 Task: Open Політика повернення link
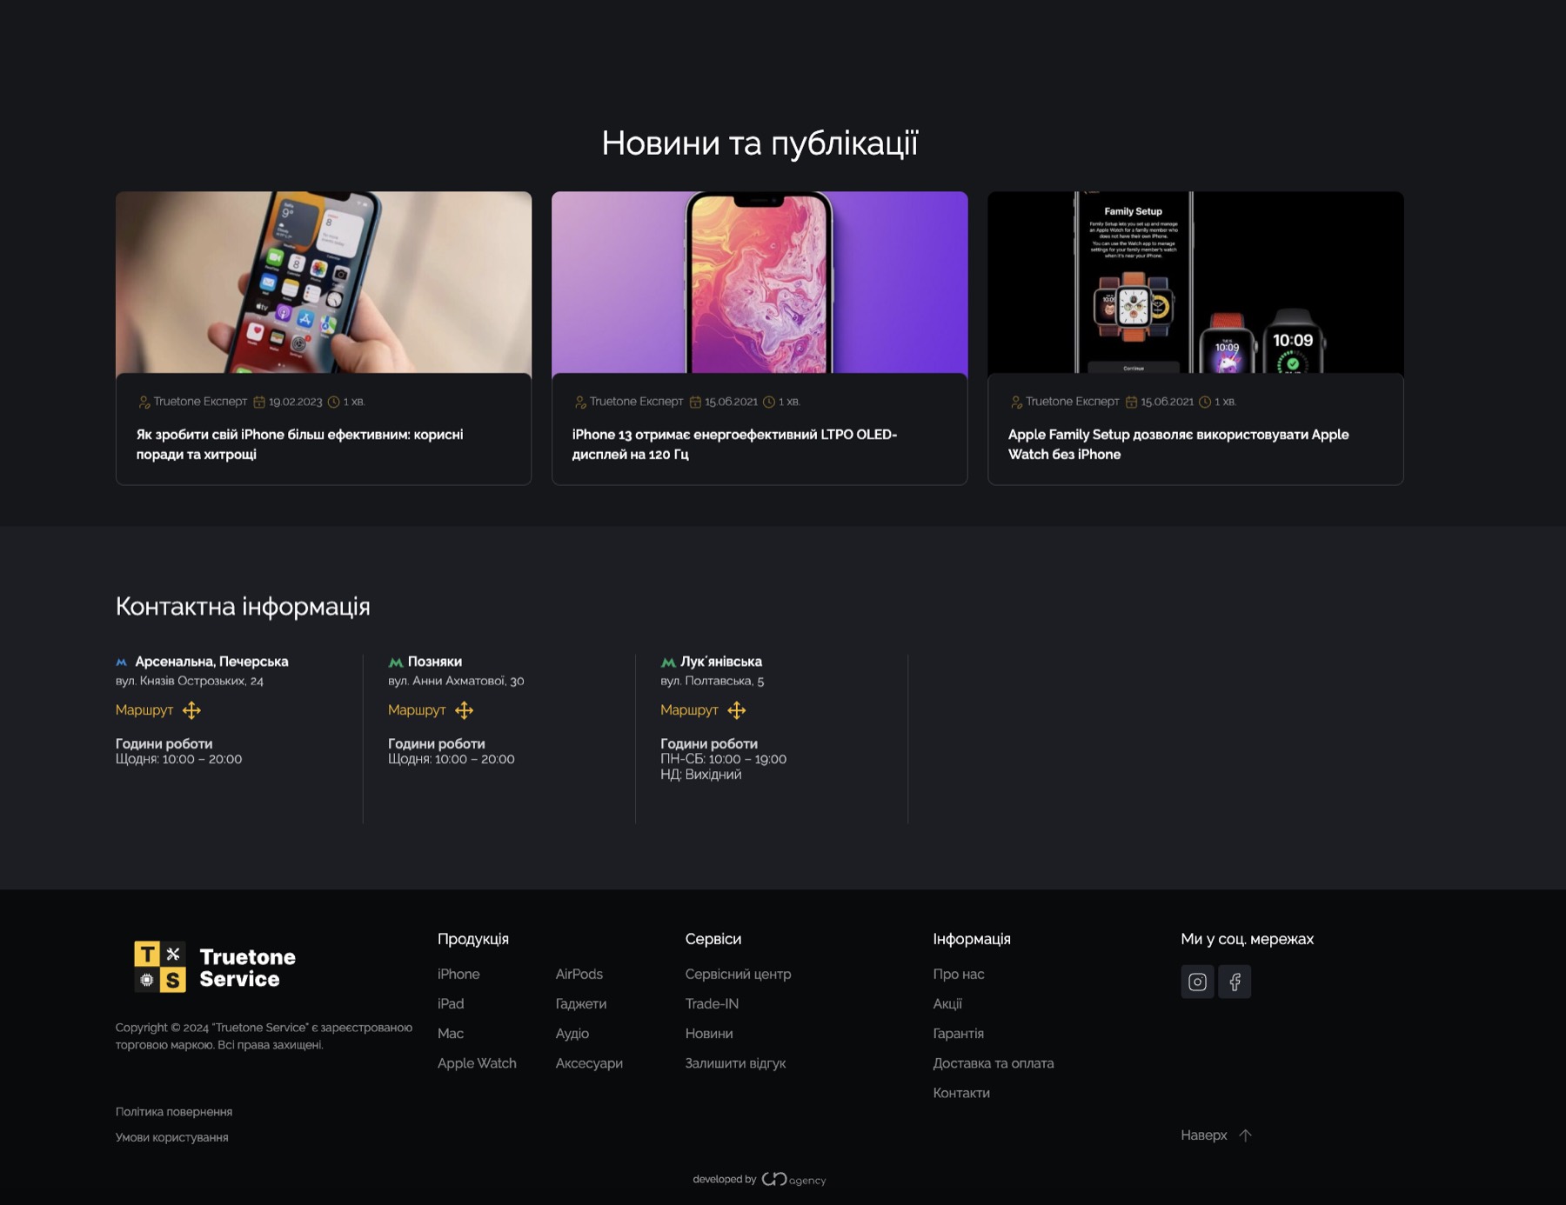174,1112
